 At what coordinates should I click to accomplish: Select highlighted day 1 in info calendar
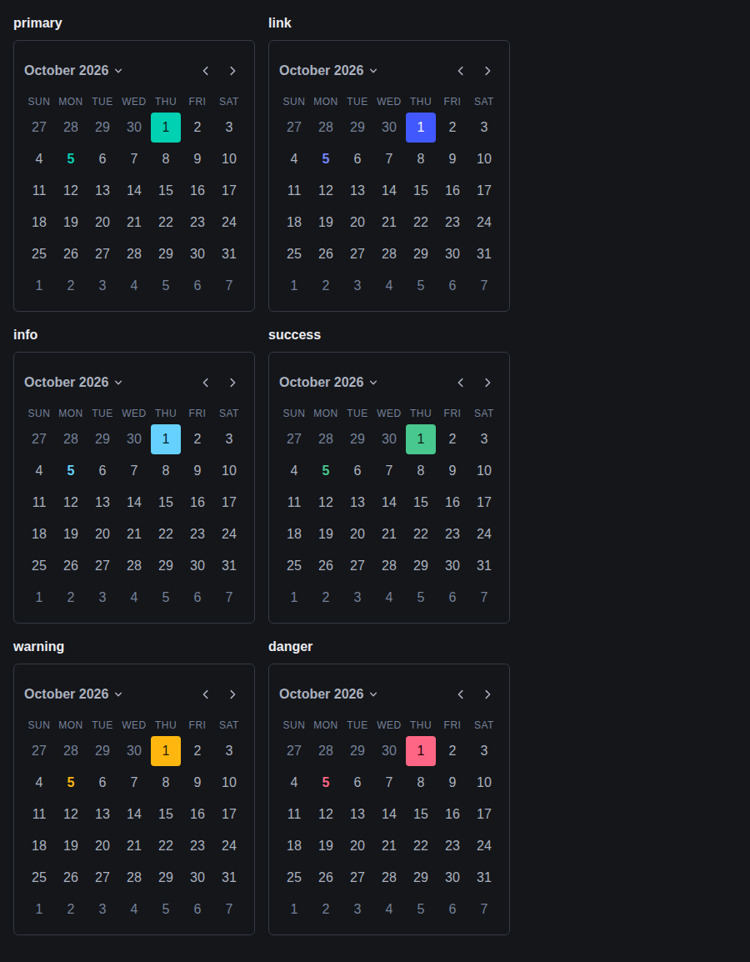click(166, 438)
